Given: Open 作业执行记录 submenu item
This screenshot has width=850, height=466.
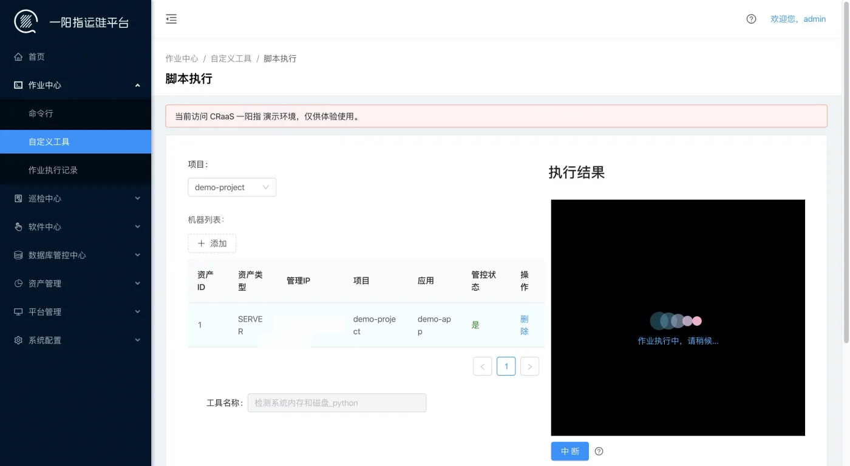Looking at the screenshot, I should 75,171.
